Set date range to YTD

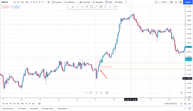(x=22, y=104)
